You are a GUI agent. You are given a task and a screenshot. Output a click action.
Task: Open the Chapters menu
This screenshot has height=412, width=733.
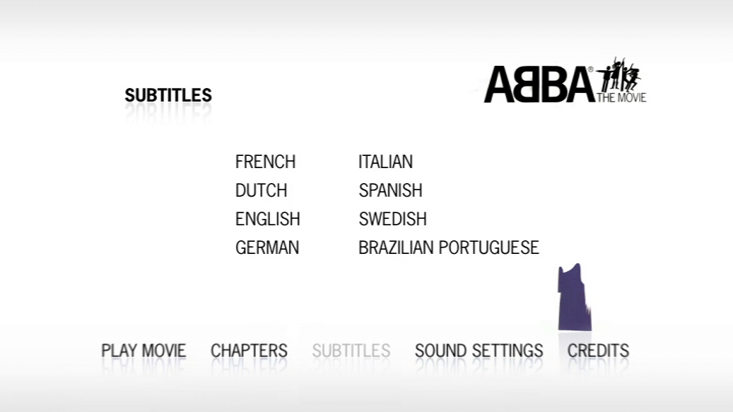249,350
